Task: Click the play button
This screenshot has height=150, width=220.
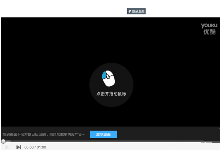Action: (7, 147)
